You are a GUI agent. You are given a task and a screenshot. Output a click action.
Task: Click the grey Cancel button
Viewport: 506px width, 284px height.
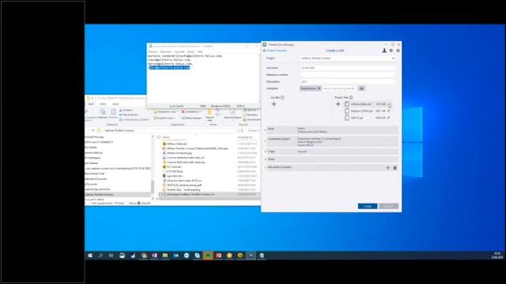pos(388,206)
